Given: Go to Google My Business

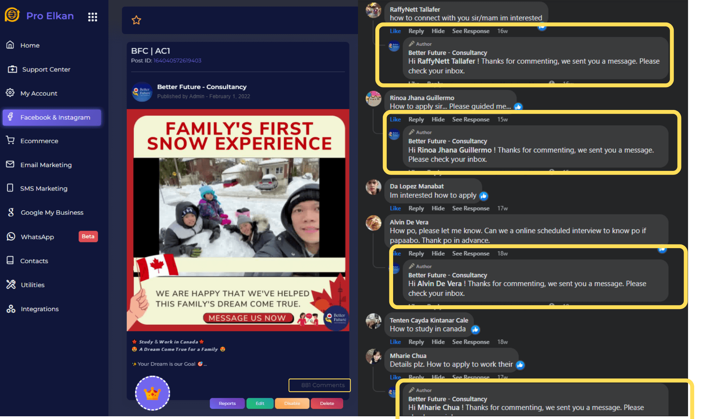Looking at the screenshot, I should click(52, 212).
